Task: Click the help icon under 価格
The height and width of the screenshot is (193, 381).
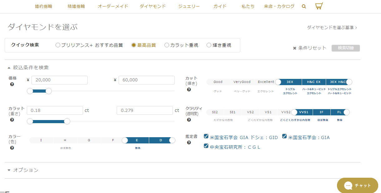Action: coord(12,84)
